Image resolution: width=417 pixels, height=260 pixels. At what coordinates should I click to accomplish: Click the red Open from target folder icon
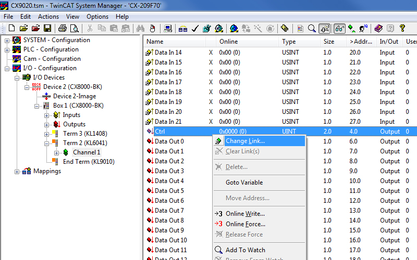point(35,28)
